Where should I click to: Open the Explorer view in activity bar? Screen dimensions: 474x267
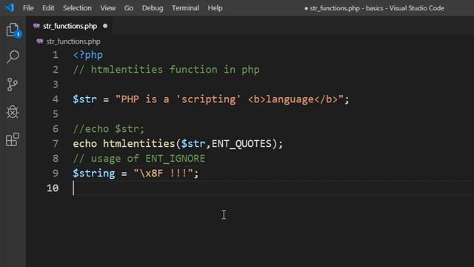13,30
